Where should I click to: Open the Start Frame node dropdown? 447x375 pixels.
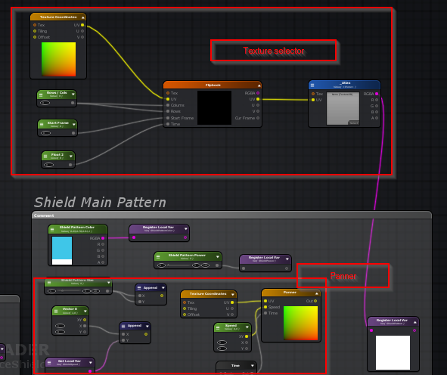click(74, 124)
